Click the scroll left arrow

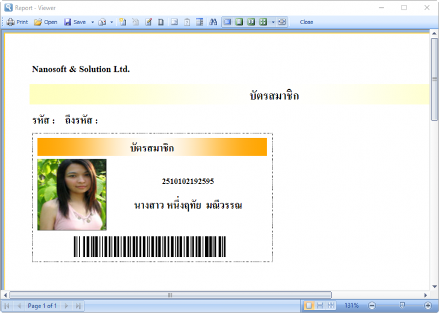[5, 295]
